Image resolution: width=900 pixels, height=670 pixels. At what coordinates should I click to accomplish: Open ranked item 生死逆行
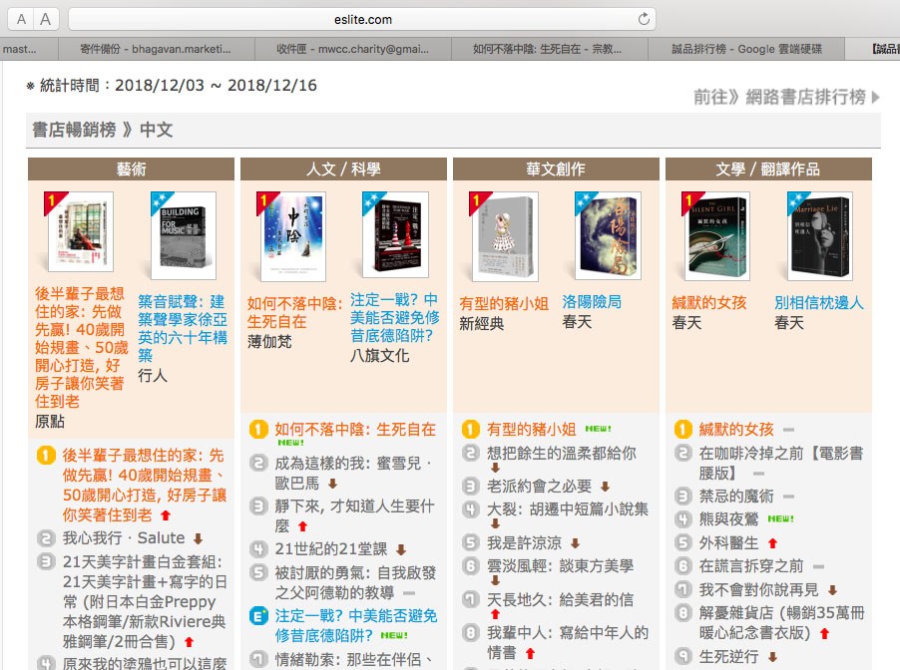point(728,656)
